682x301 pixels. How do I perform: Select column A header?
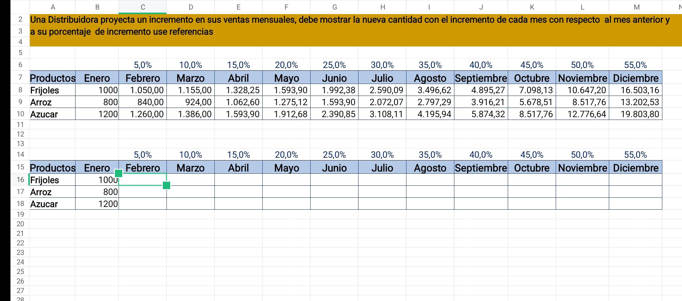(x=53, y=7)
